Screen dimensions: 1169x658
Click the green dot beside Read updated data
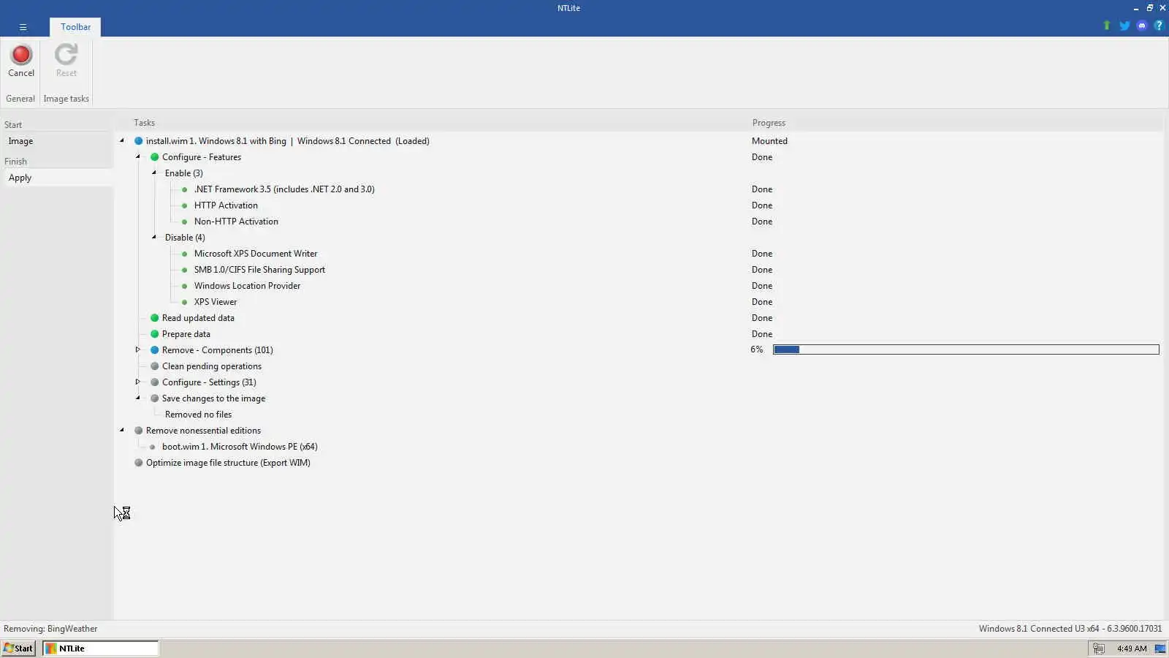click(154, 318)
